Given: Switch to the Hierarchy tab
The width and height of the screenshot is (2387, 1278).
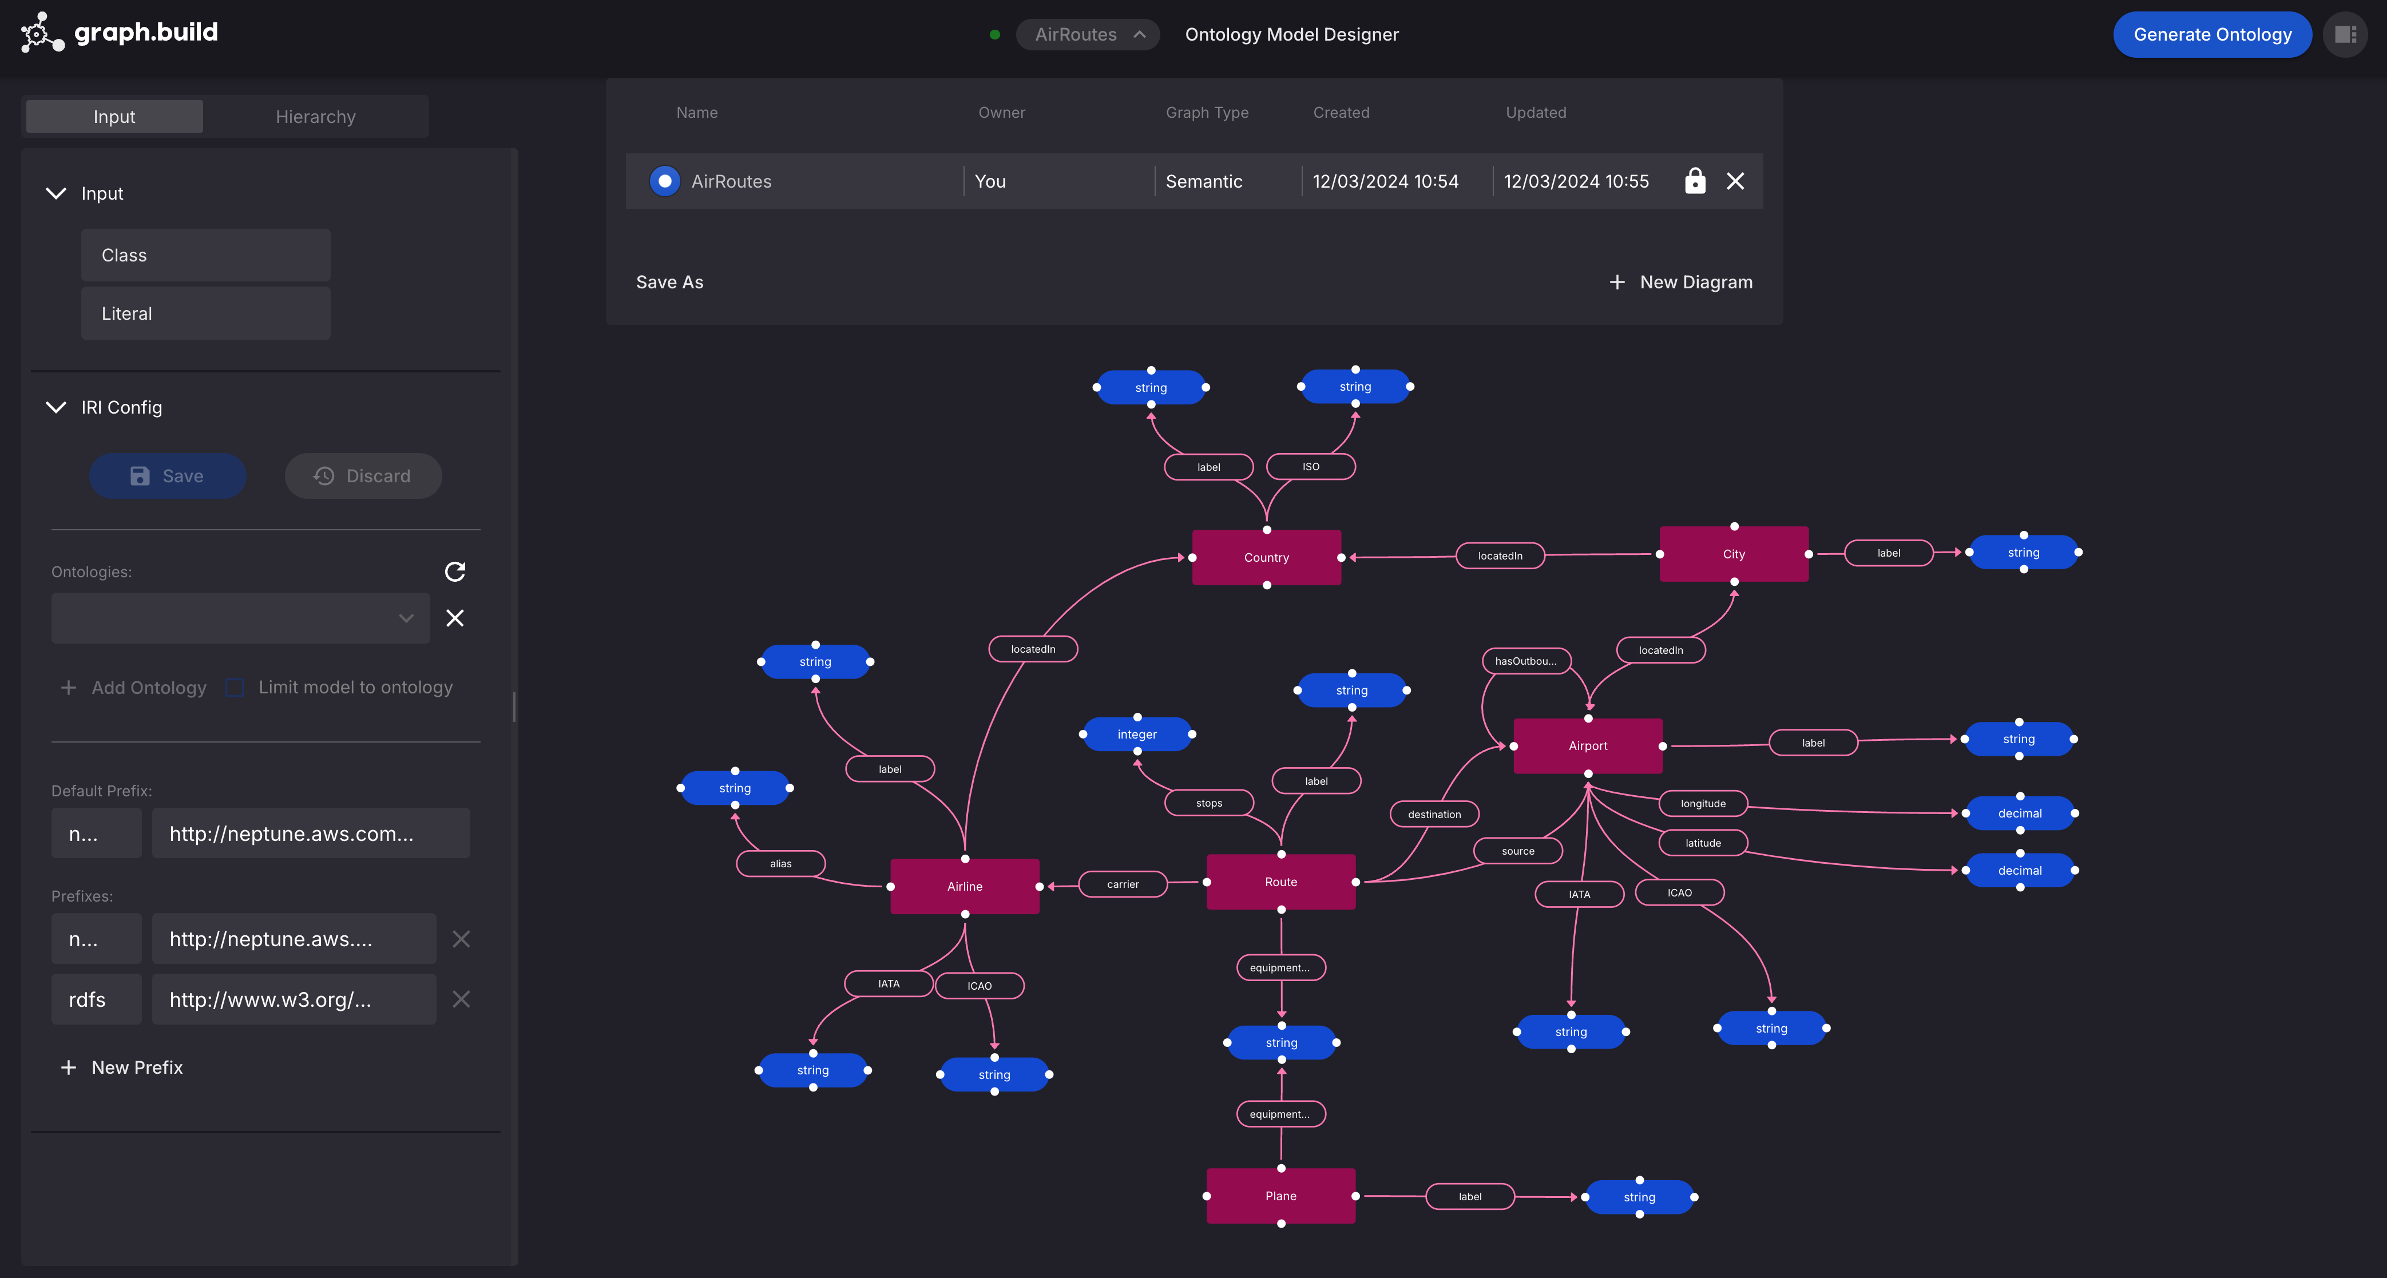Looking at the screenshot, I should (x=315, y=116).
